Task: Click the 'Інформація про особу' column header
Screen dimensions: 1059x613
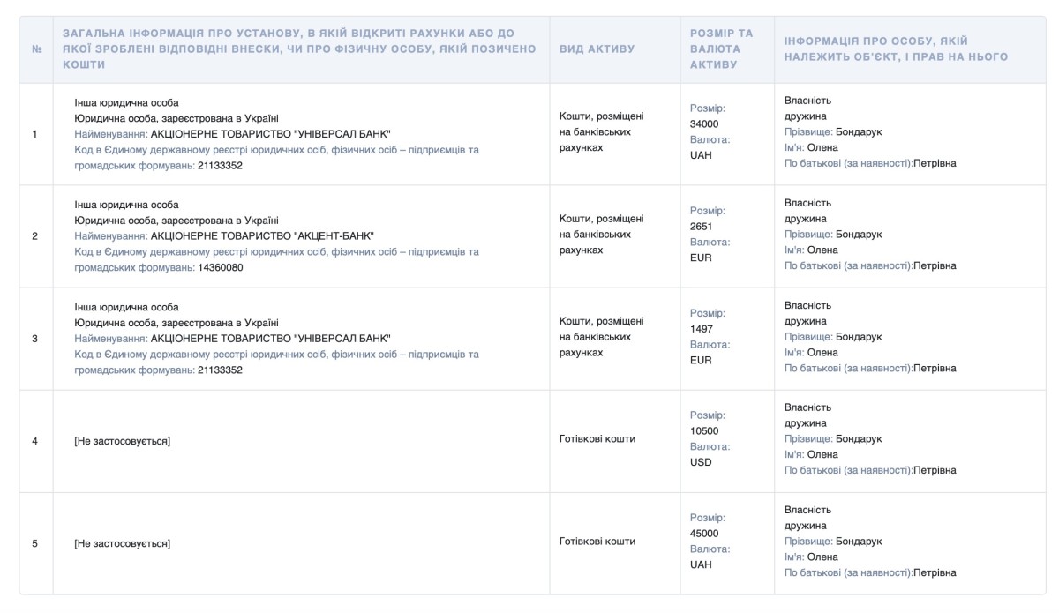Action: tap(896, 49)
